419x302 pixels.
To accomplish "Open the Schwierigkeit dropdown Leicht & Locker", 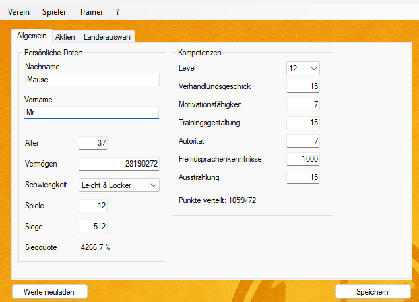I will [119, 185].
